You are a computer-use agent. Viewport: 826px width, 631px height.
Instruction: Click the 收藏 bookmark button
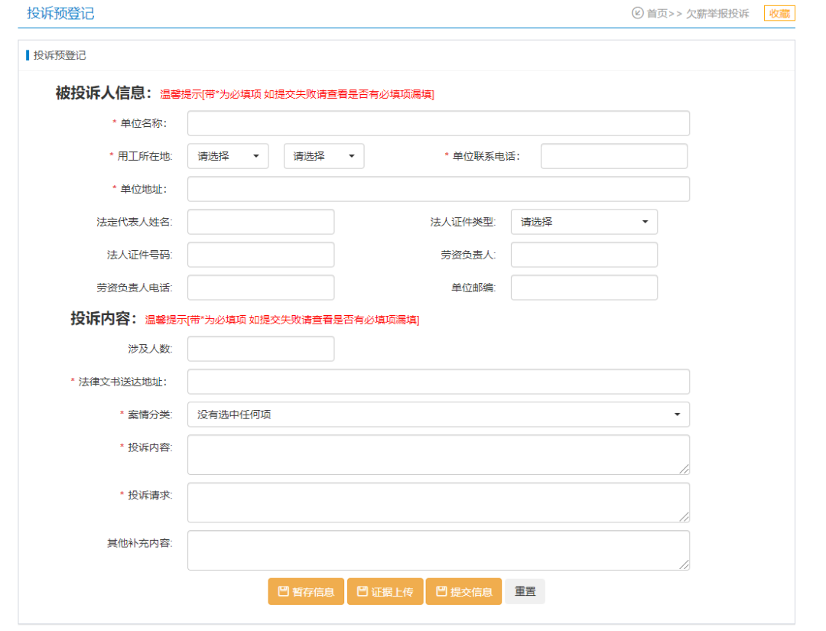tap(779, 13)
